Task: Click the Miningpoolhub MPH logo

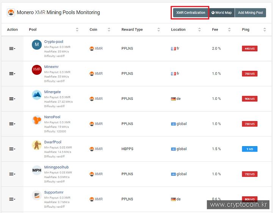Action: click(x=37, y=170)
